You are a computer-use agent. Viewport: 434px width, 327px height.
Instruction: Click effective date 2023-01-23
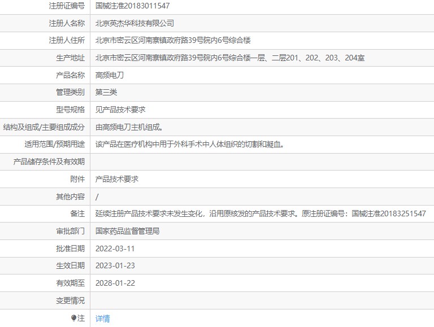[115, 266]
